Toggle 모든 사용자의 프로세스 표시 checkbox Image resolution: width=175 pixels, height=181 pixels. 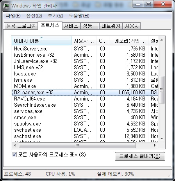14,155
